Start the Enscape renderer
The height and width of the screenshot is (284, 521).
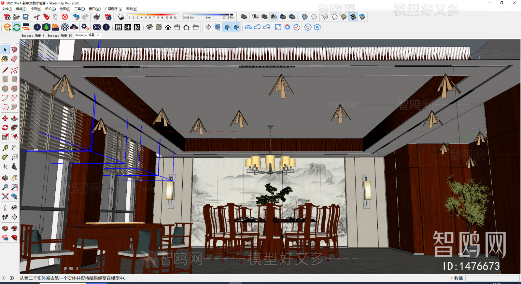click(x=7, y=27)
